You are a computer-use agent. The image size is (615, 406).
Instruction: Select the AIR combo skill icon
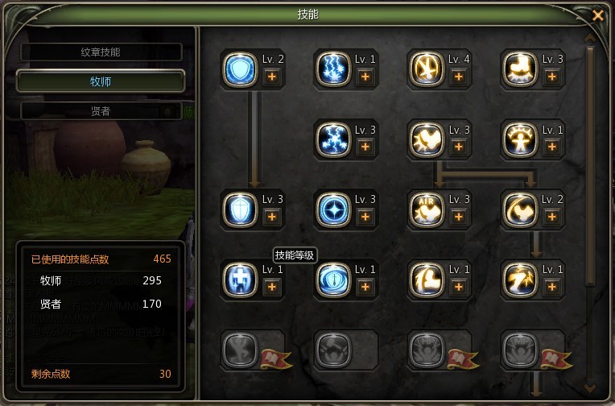pos(427,209)
